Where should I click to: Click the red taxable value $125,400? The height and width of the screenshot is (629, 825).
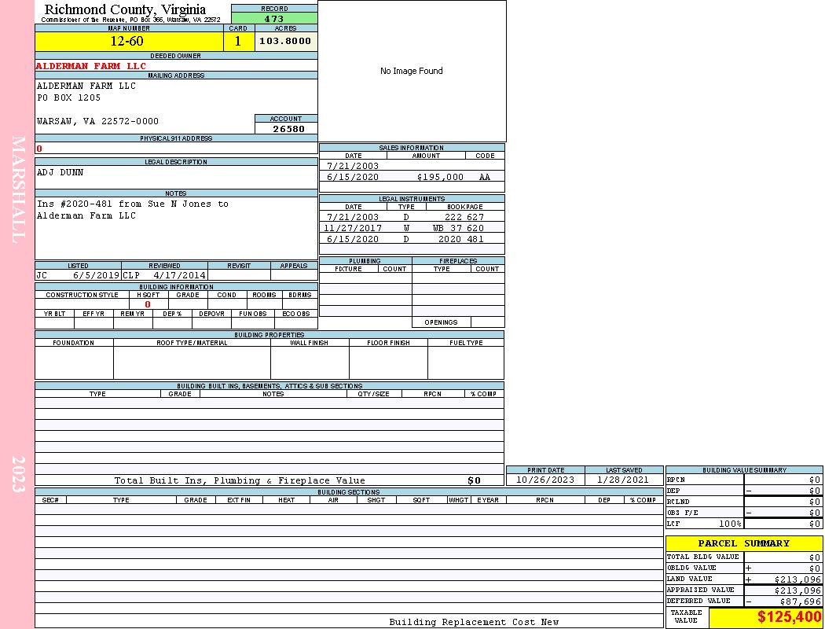789,617
